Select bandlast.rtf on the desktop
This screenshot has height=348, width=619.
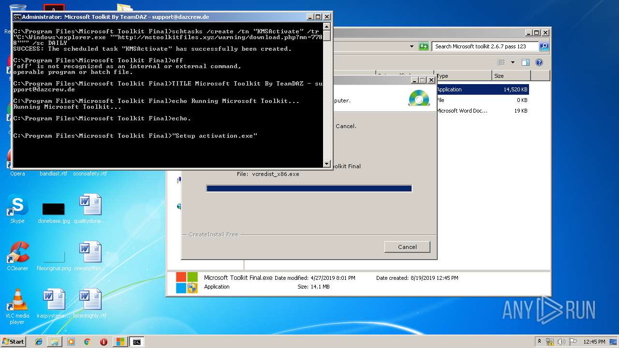[54, 174]
